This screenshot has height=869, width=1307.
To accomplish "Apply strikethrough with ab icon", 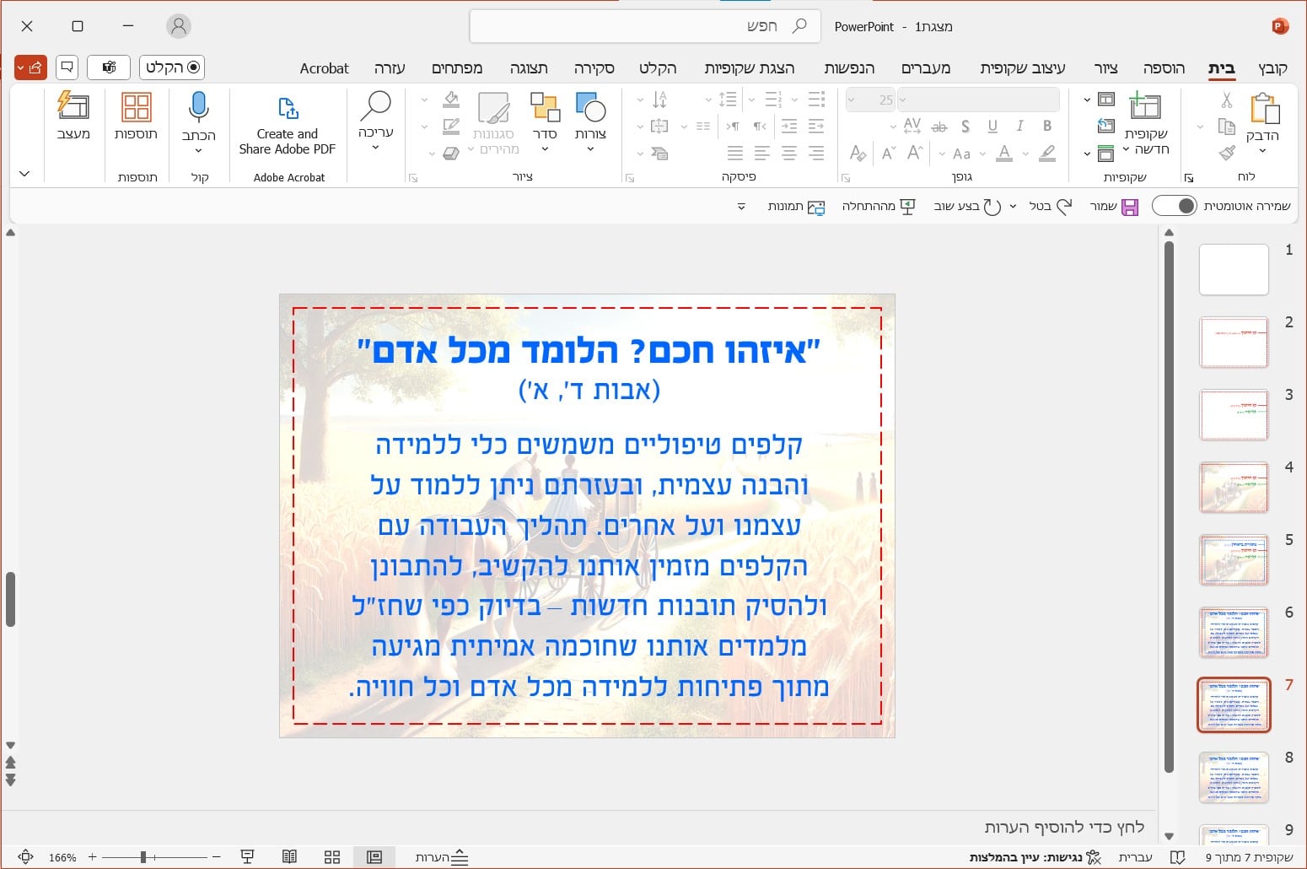I will point(939,127).
